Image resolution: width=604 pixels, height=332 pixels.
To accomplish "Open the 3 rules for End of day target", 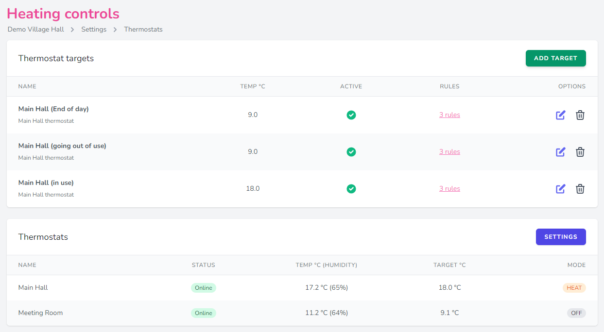I will click(x=449, y=115).
